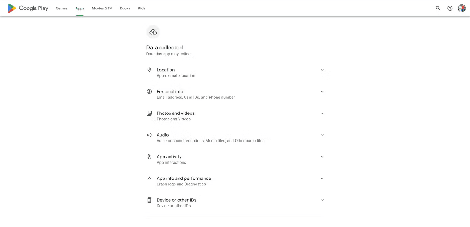Click the cloud upload icon above Data collected

153,32
